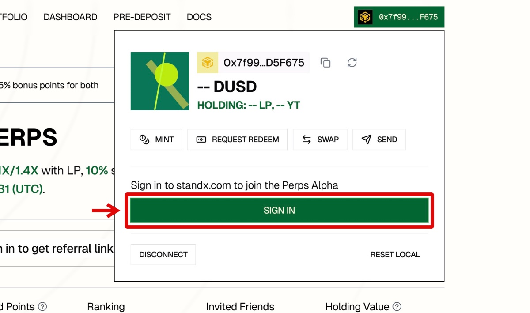Click the refresh balance icon
Viewport: 530px width, 313px height.
pyautogui.click(x=352, y=63)
